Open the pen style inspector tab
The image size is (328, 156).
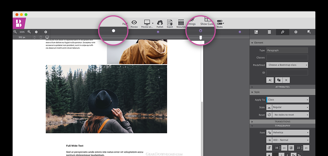coord(283,32)
